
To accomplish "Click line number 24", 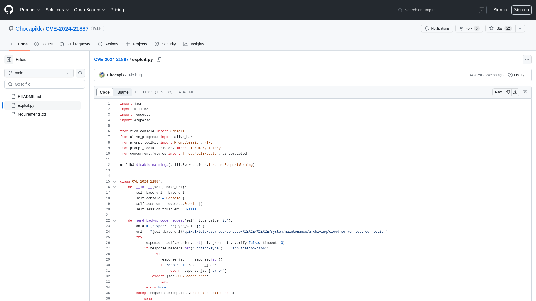I will pyautogui.click(x=108, y=232).
